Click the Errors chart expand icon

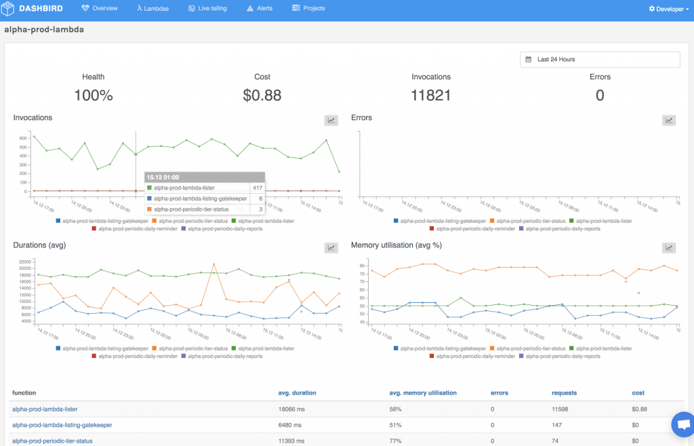(669, 121)
